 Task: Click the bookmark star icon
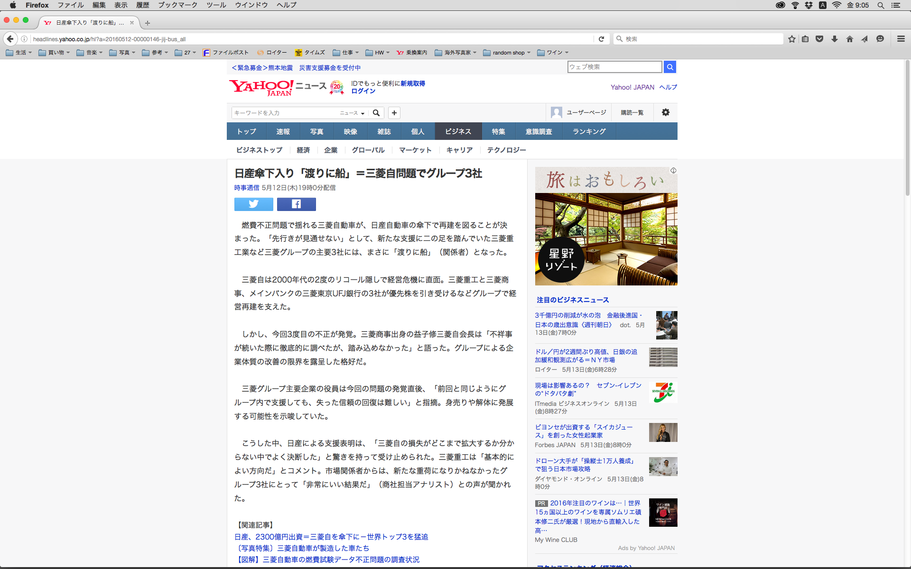point(791,39)
